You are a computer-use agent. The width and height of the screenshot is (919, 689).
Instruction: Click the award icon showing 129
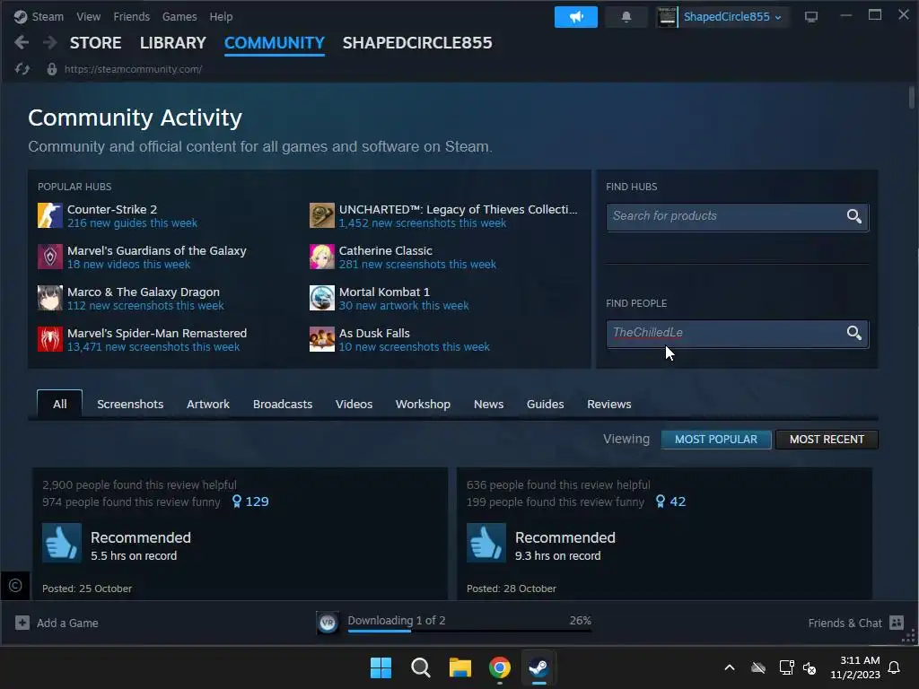point(237,501)
